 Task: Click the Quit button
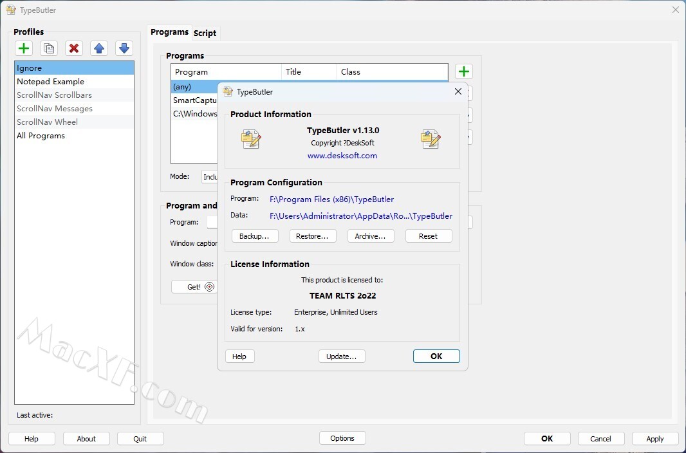[x=140, y=439]
